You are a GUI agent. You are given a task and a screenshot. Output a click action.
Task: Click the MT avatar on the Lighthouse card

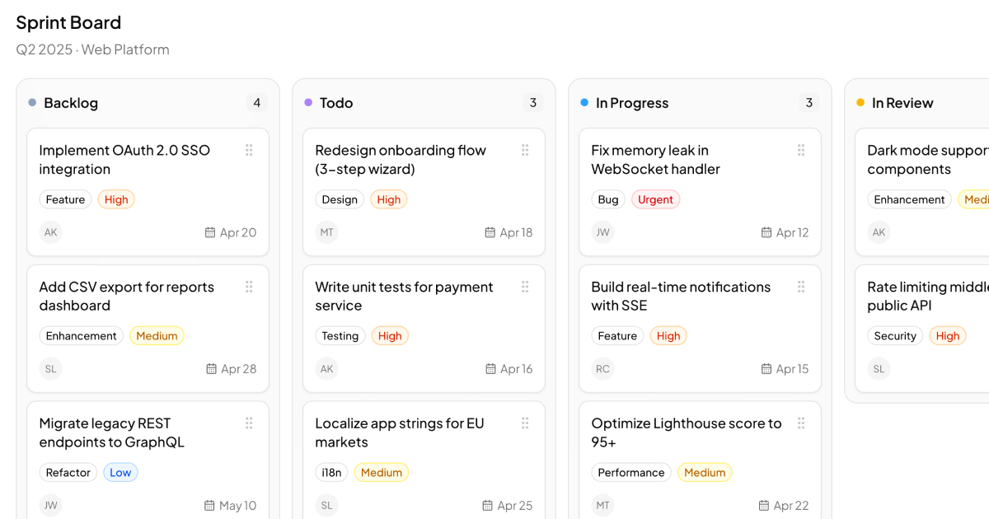[602, 505]
